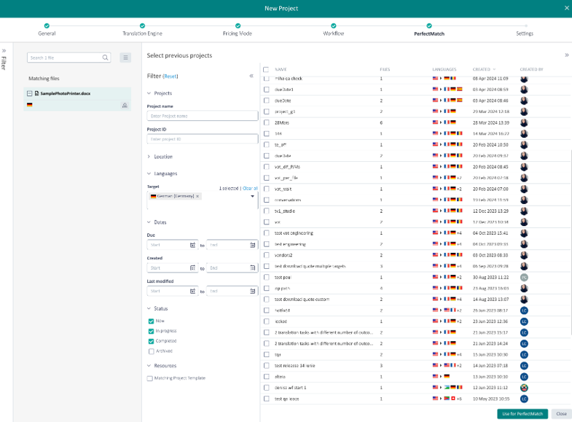Click the search magnifier icon in file search

pos(106,58)
